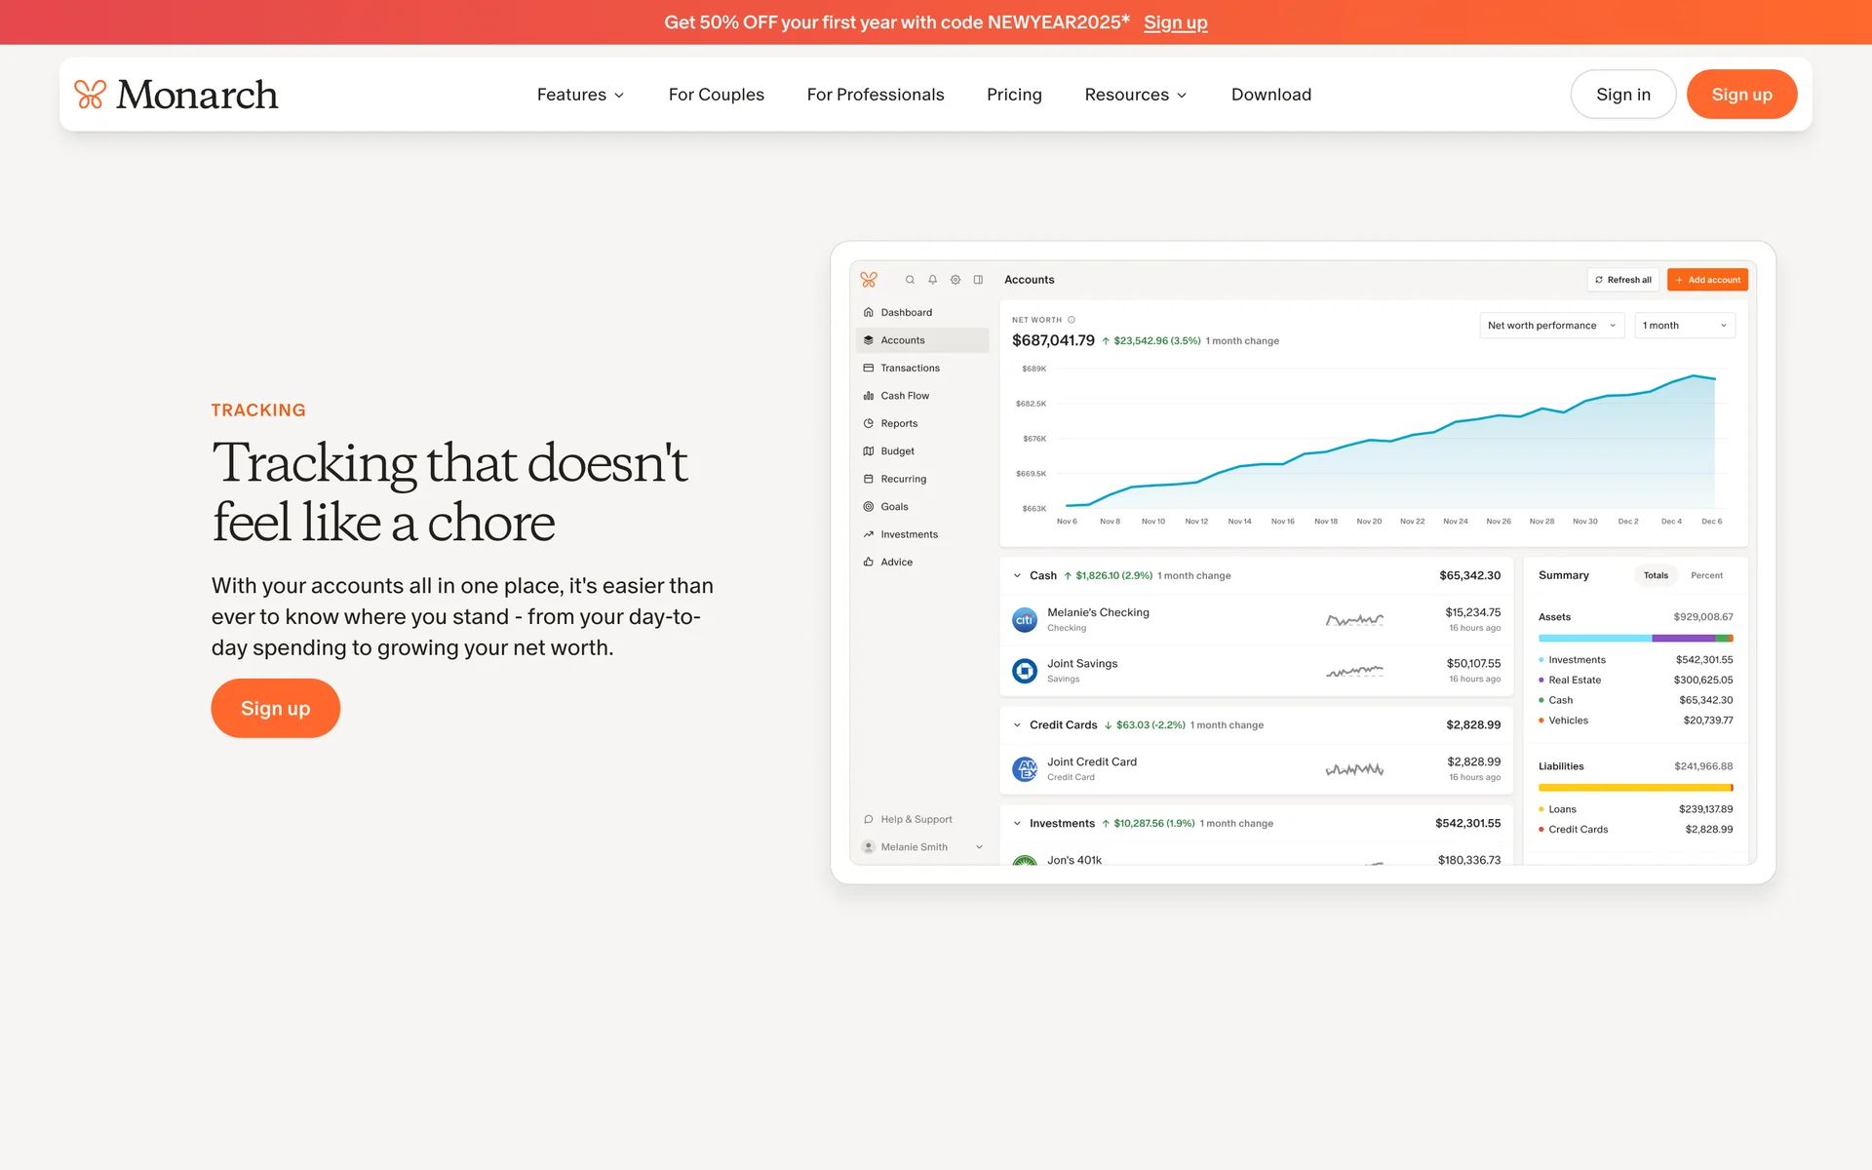Open the Pricing page from navigation
Screen dimensions: 1872x1170
(1014, 95)
